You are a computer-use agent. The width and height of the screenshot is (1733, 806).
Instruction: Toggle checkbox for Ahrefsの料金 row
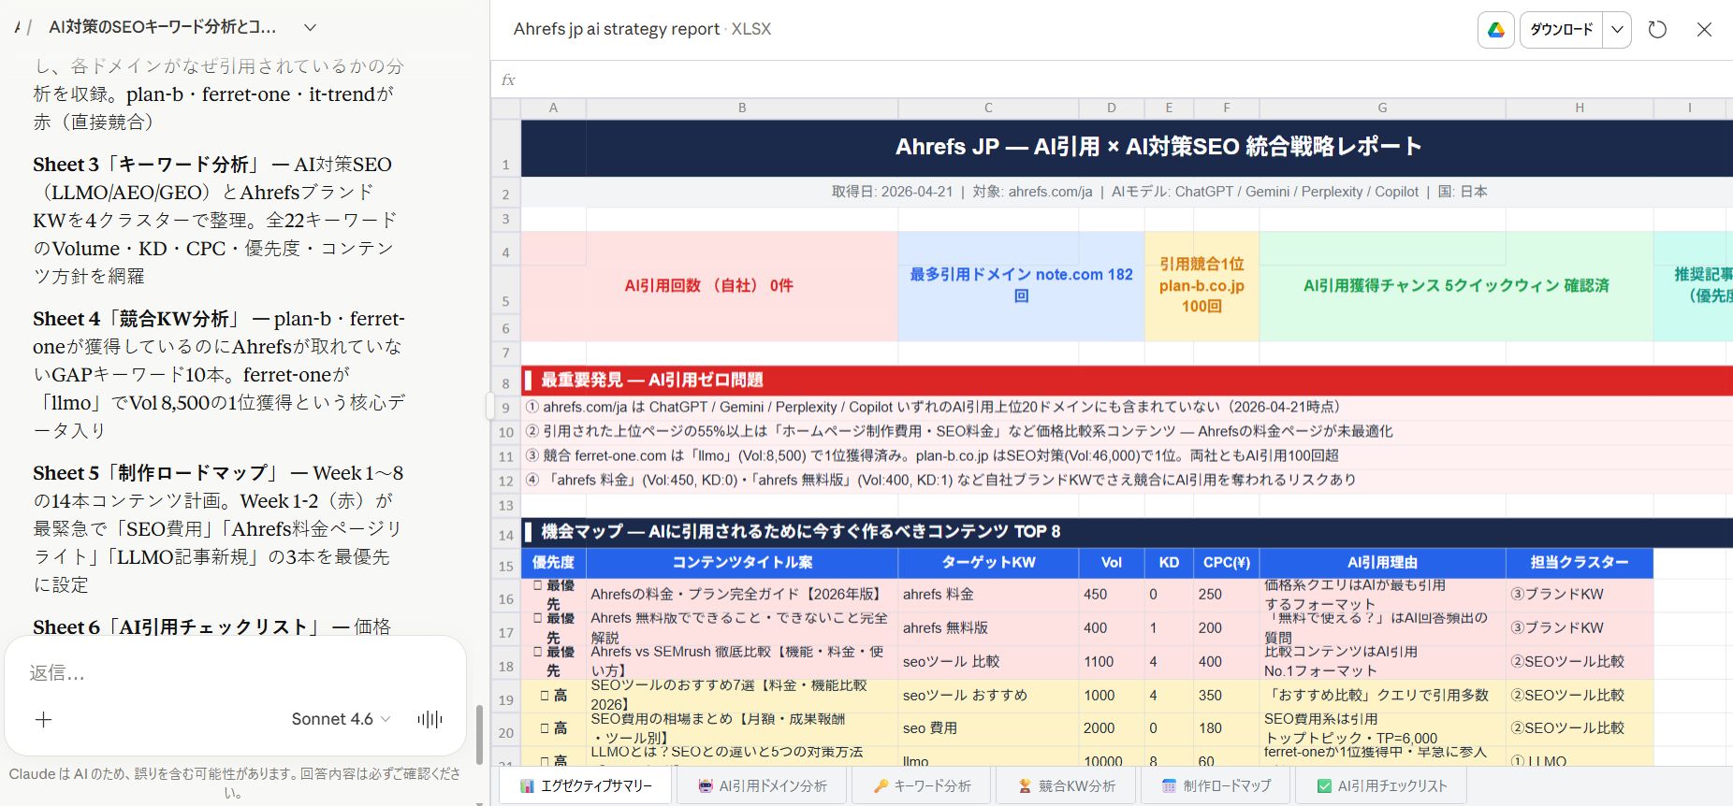click(538, 586)
